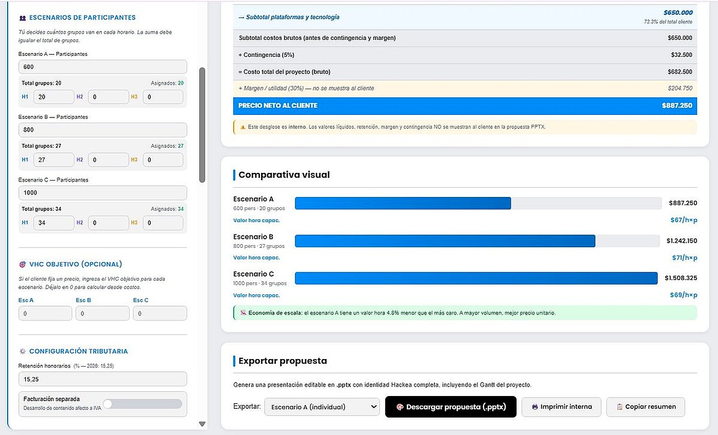Click the Contingencia (5%) row label
Viewport: 718px width, 435px height.
tap(266, 55)
